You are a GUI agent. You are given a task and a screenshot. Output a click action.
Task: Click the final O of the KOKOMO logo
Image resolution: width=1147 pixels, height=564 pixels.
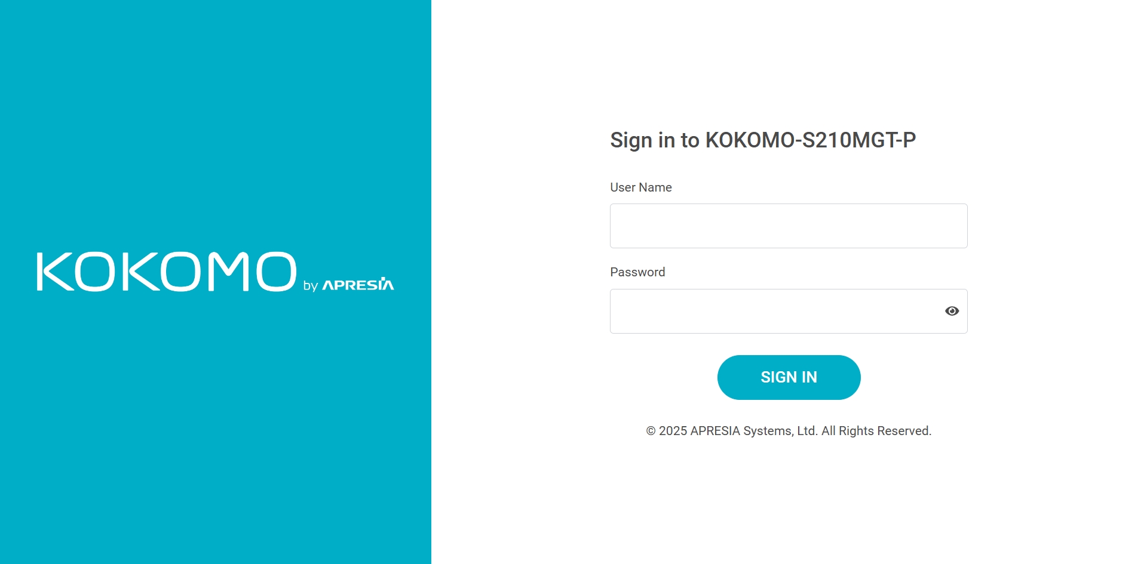(275, 272)
